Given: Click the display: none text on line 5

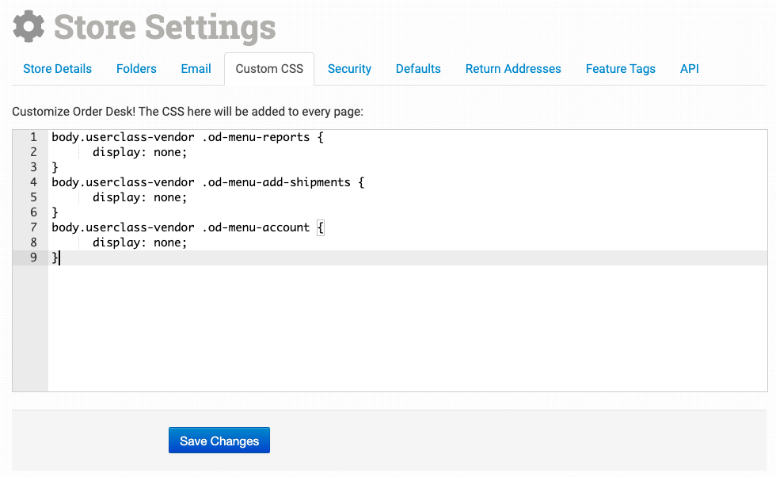Looking at the screenshot, I should [x=139, y=197].
